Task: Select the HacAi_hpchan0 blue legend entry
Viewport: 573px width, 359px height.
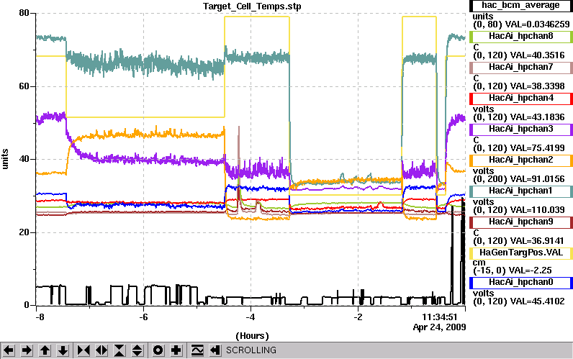Action: click(x=520, y=283)
